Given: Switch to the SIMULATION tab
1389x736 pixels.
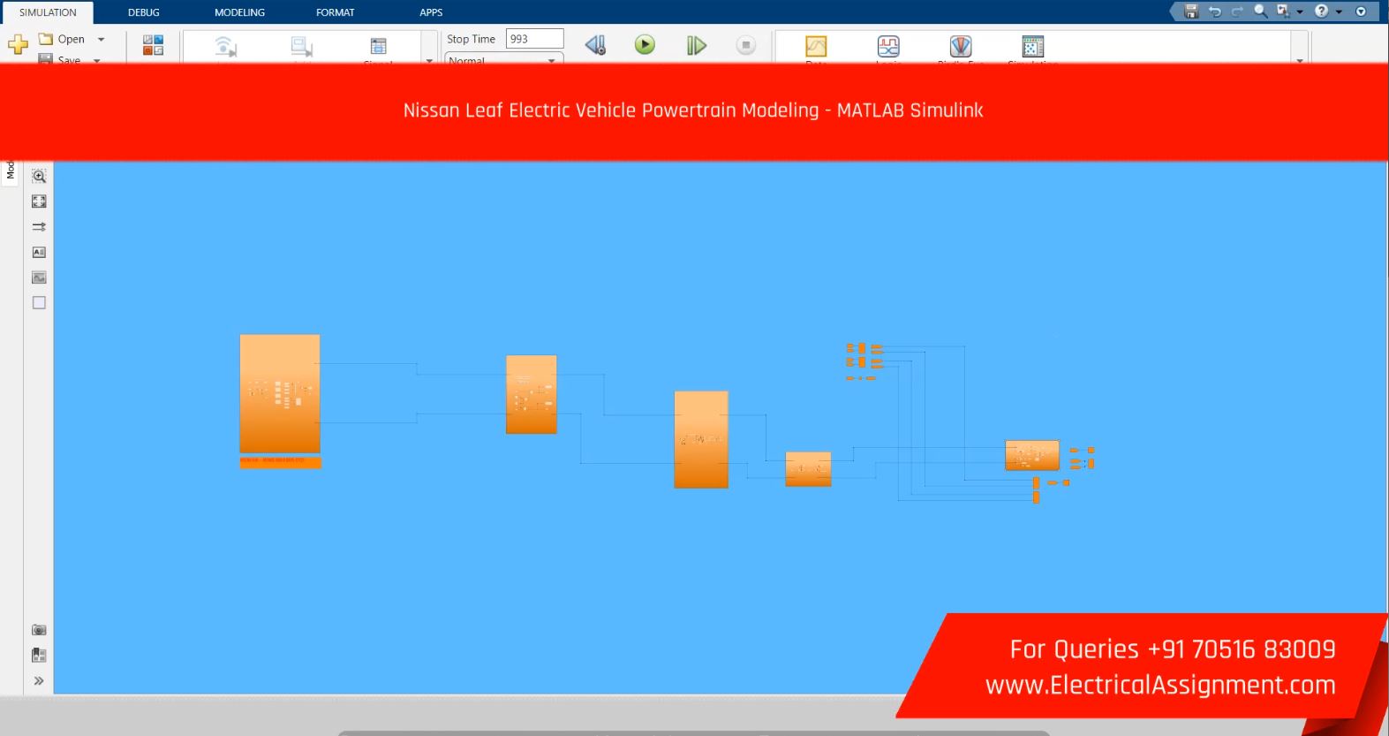Looking at the screenshot, I should click(48, 12).
